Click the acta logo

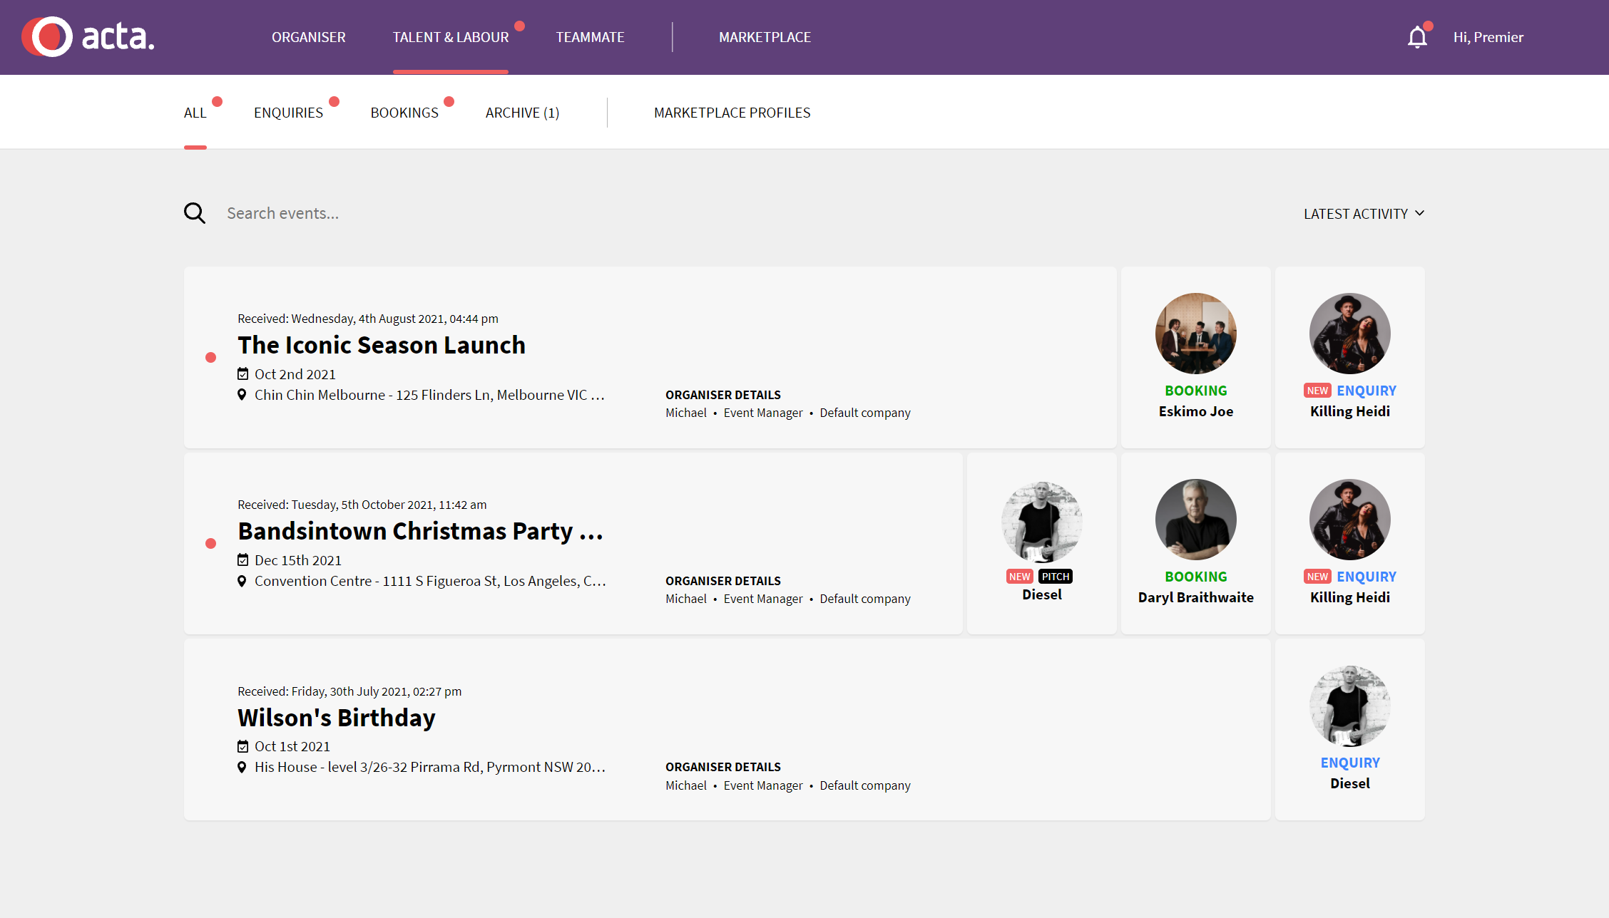pyautogui.click(x=88, y=36)
